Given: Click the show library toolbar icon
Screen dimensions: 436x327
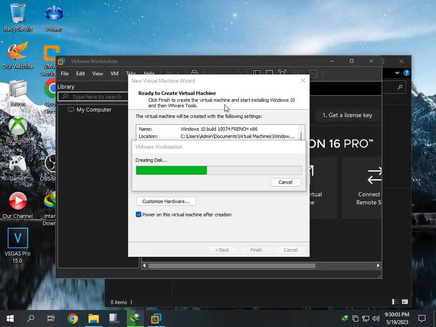Looking at the screenshot, I should click(257, 73).
